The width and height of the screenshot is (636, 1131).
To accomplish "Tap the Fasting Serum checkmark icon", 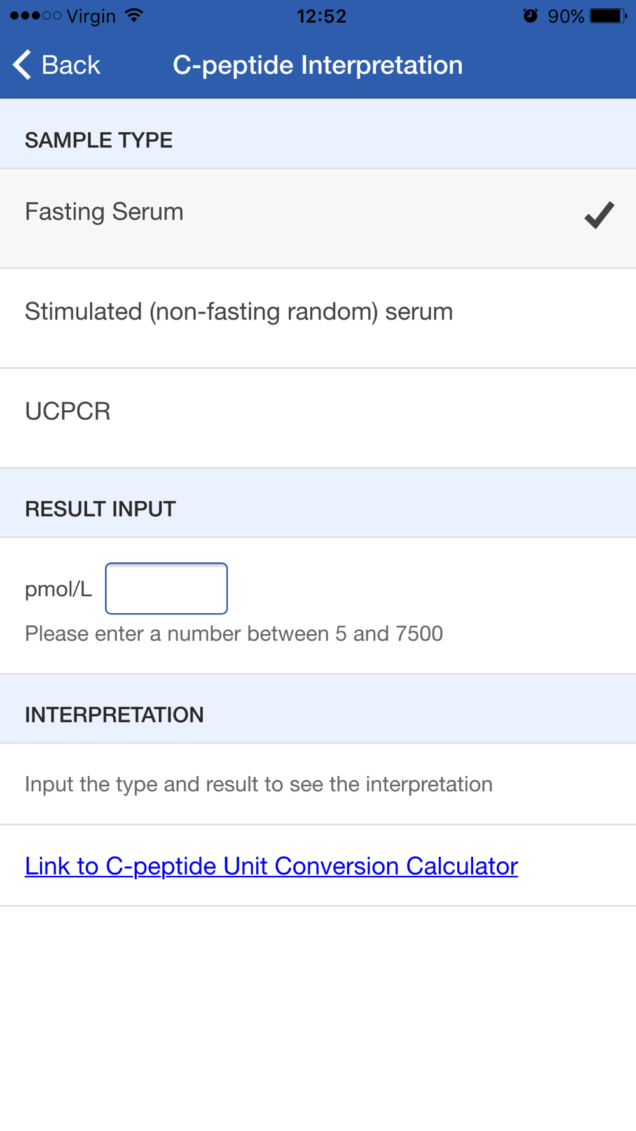I will pos(599,215).
